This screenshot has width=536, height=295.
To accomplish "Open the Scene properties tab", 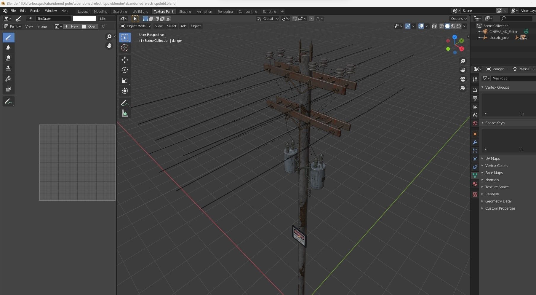I will (475, 115).
